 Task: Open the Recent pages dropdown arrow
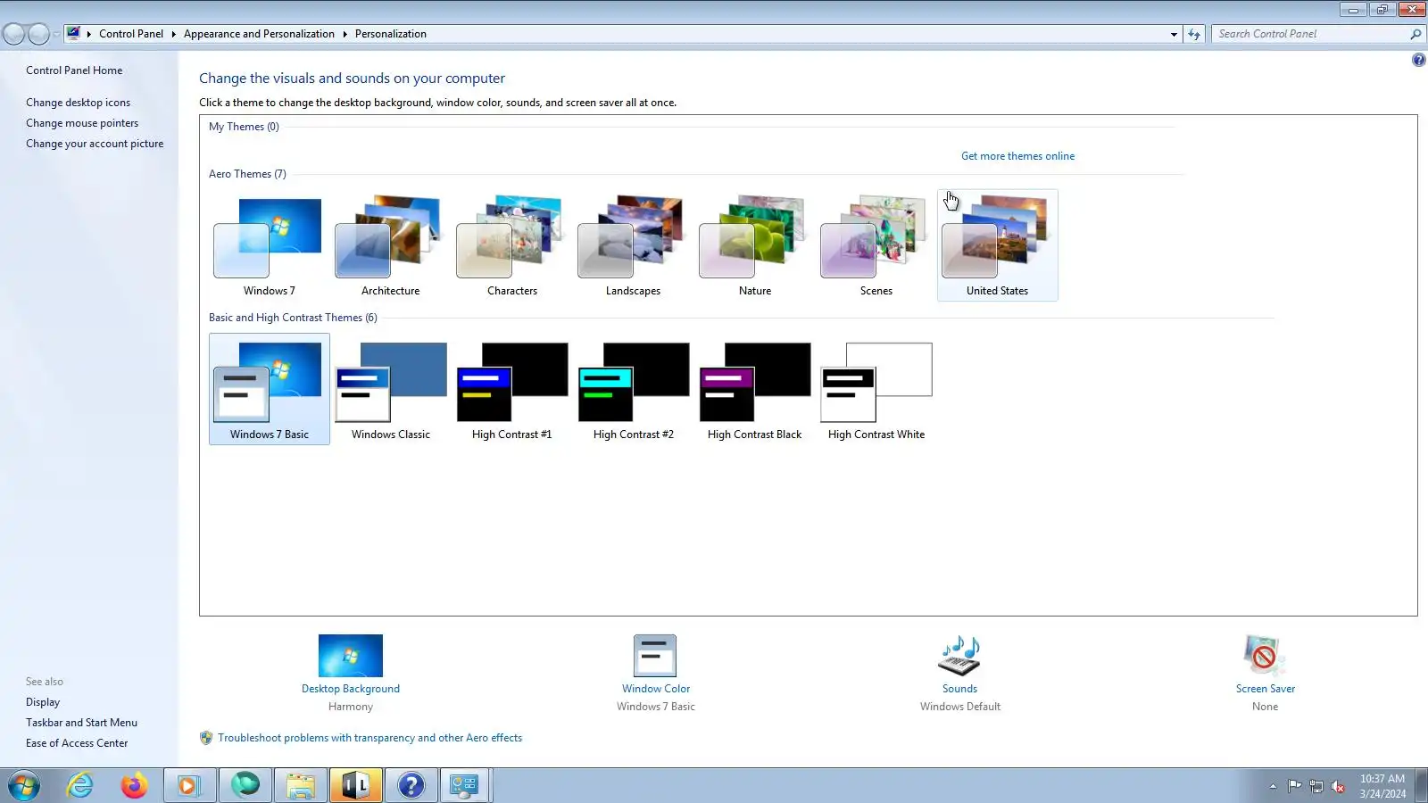(55, 34)
